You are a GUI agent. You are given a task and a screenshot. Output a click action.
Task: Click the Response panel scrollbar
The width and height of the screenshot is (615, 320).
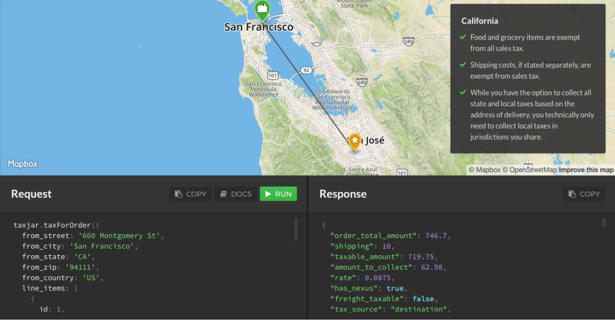[x=604, y=222]
